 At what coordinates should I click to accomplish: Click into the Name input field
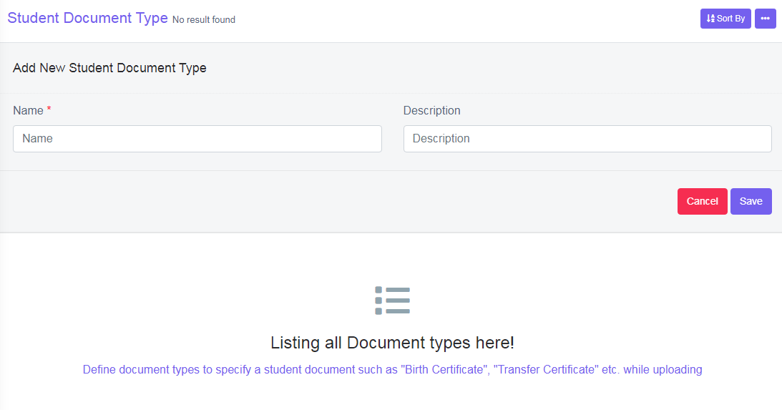197,139
